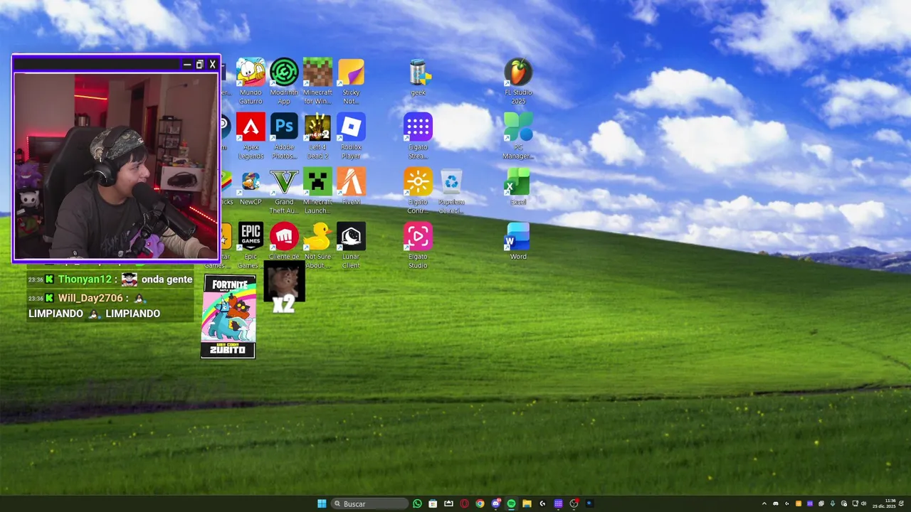The width and height of the screenshot is (911, 512).
Task: Click the Buscar taskbar search box
Action: pos(369,503)
